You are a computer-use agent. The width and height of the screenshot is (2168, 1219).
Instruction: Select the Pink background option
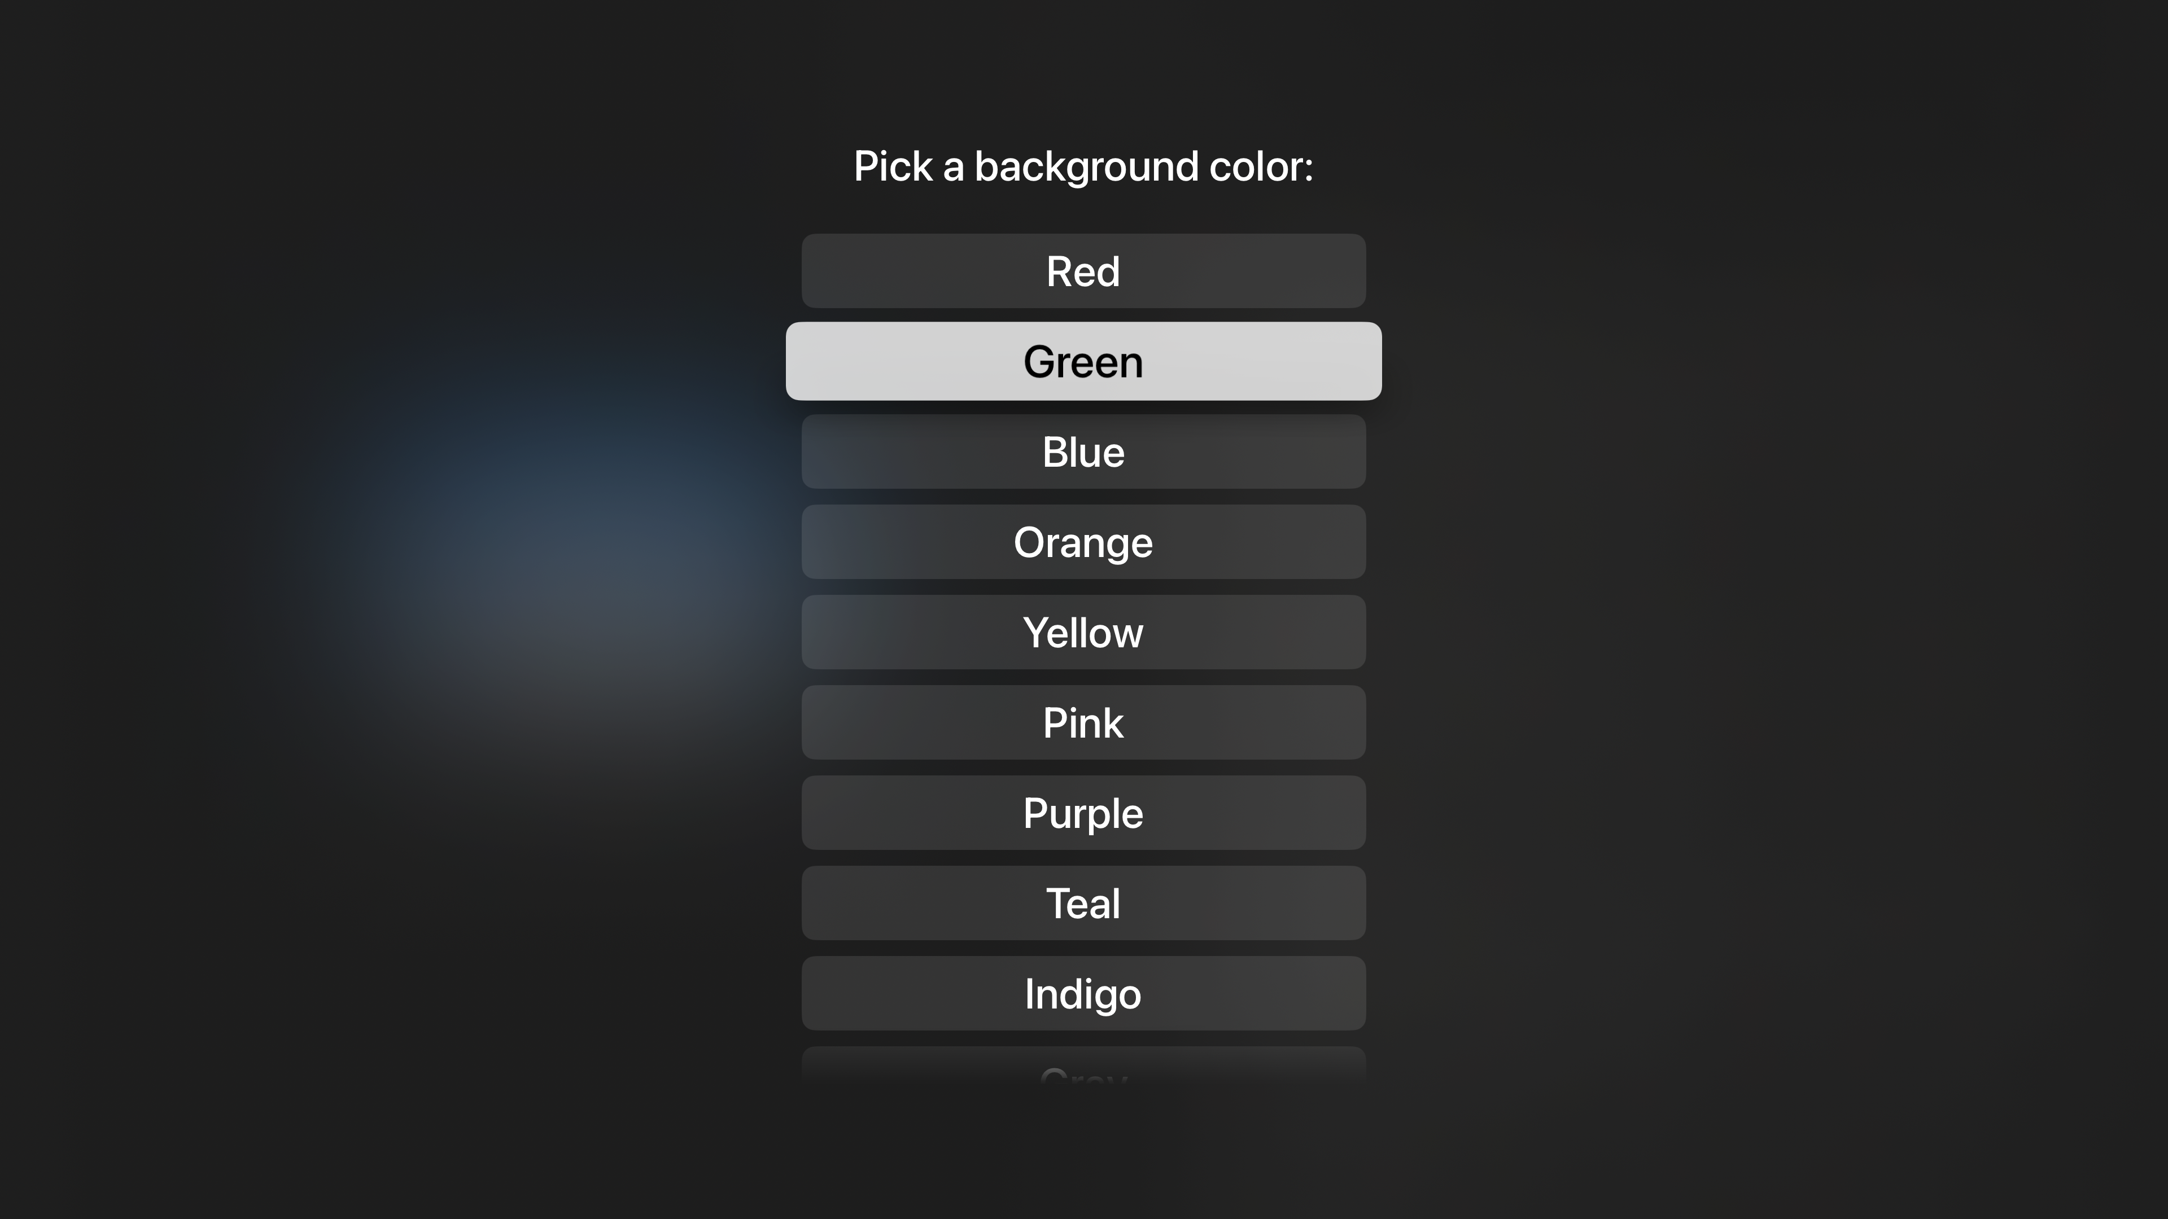click(1083, 722)
